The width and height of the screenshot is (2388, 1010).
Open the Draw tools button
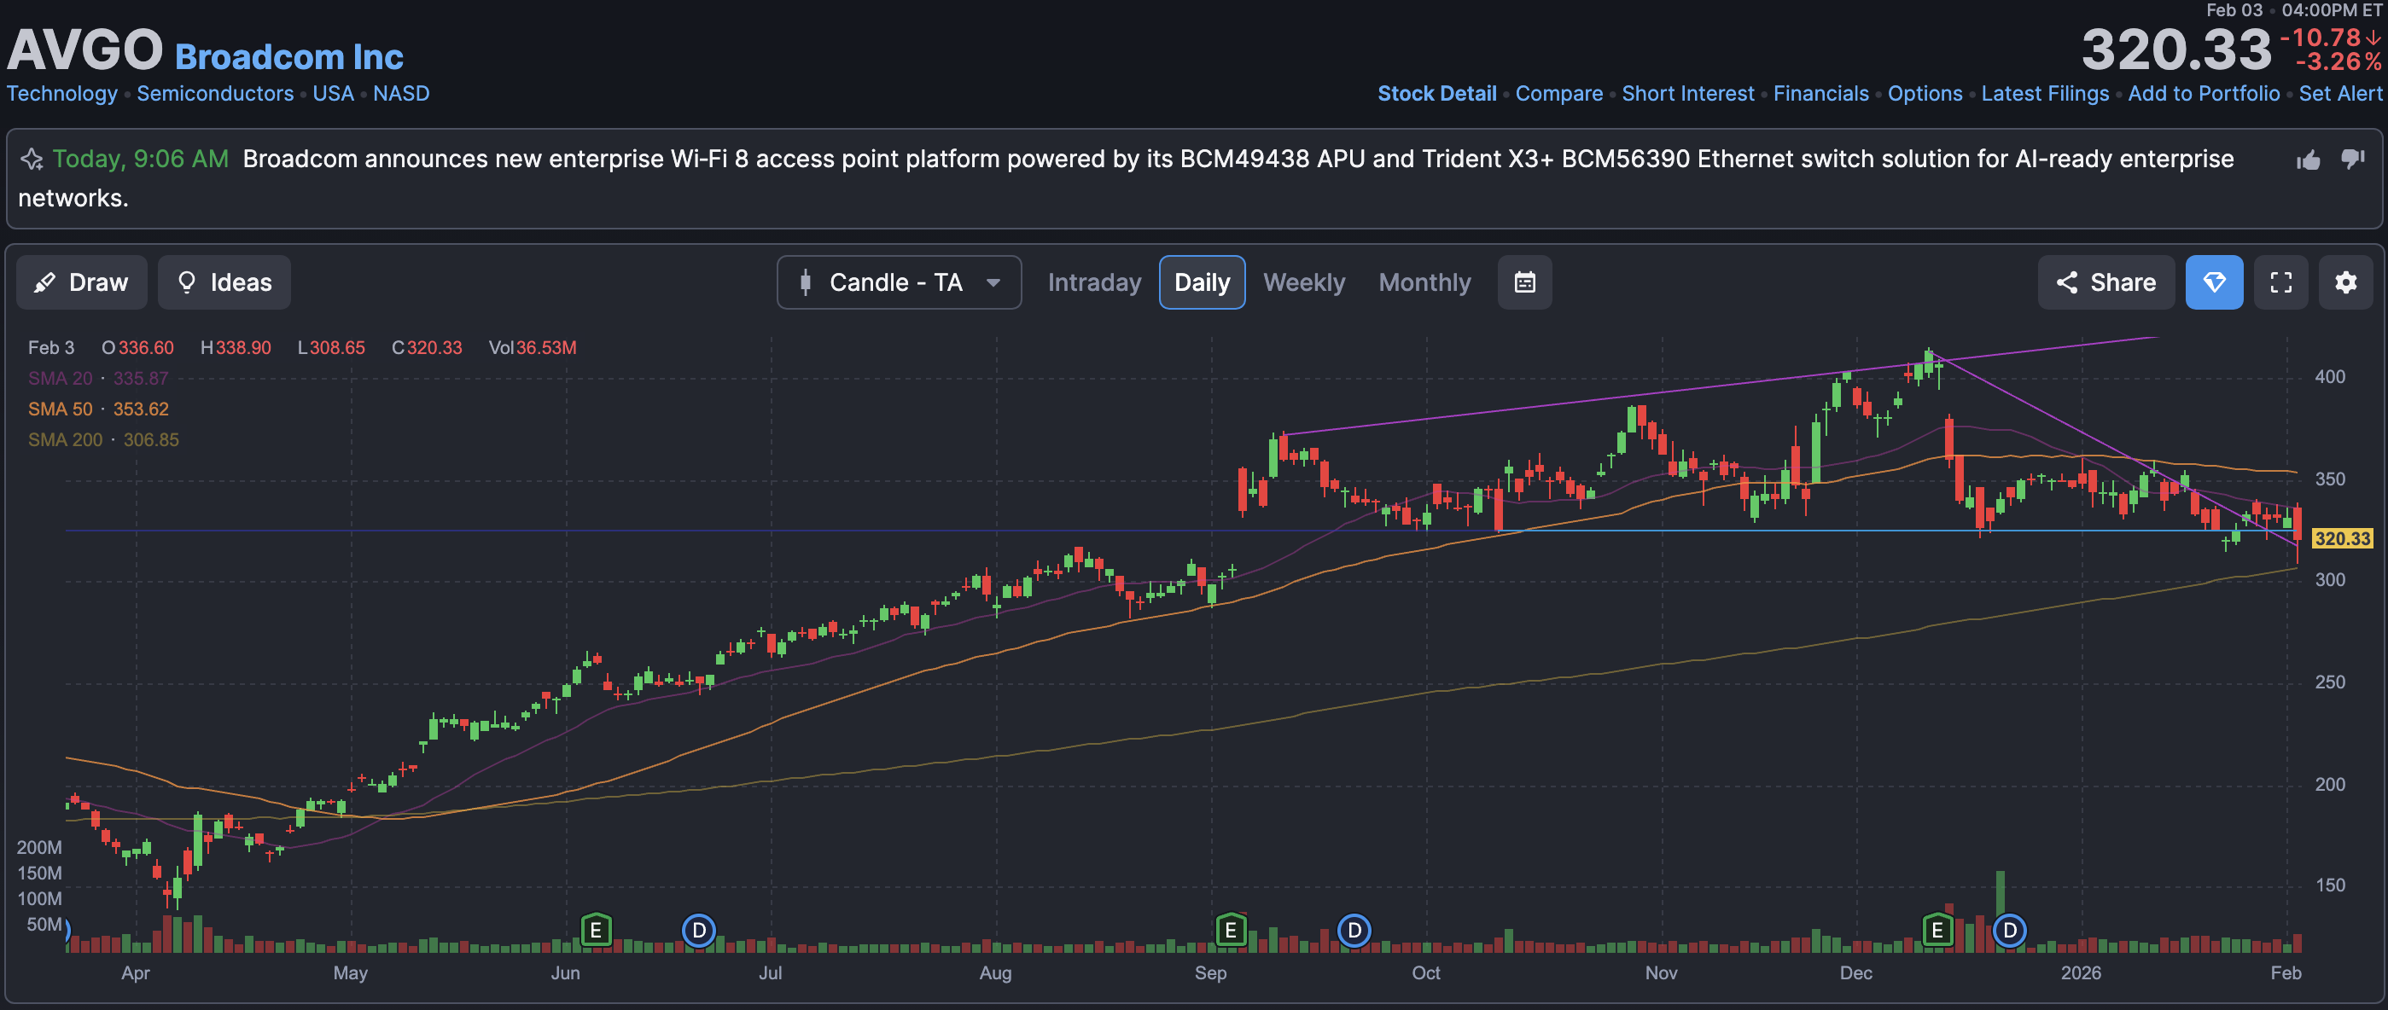pos(82,282)
